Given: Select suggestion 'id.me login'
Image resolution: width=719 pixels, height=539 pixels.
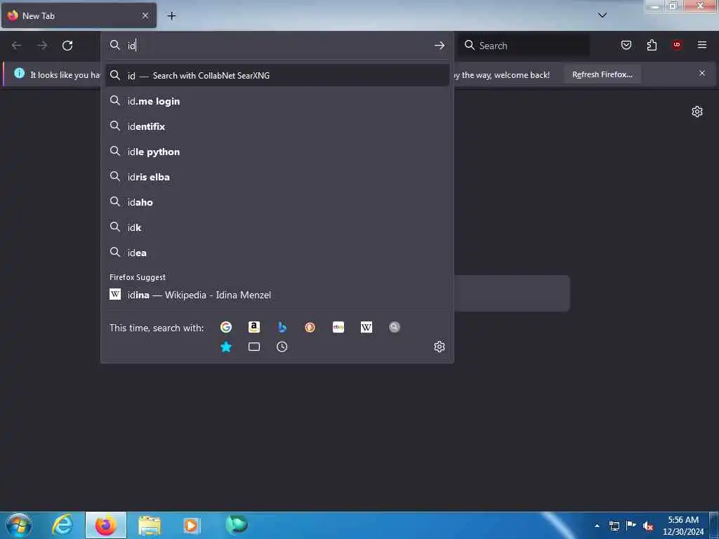Looking at the screenshot, I should pyautogui.click(x=277, y=101).
